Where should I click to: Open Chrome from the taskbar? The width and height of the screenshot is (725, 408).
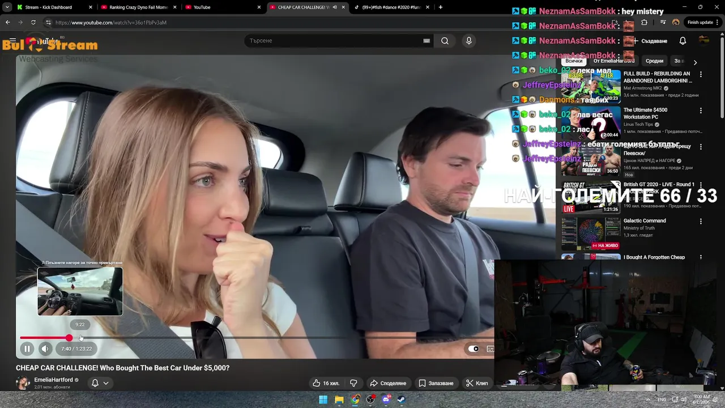[x=355, y=399]
